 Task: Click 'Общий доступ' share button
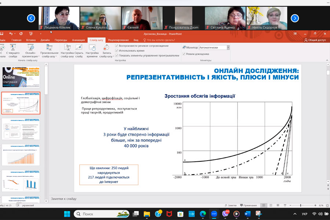(315, 40)
